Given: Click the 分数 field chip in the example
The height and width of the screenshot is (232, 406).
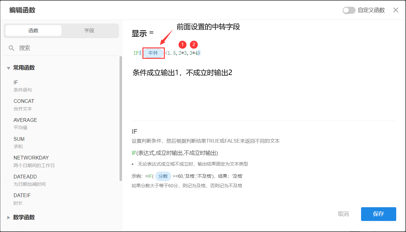Looking at the screenshot, I should 163,176.
